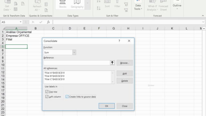Click the Select All corner triangle

tap(4, 28)
